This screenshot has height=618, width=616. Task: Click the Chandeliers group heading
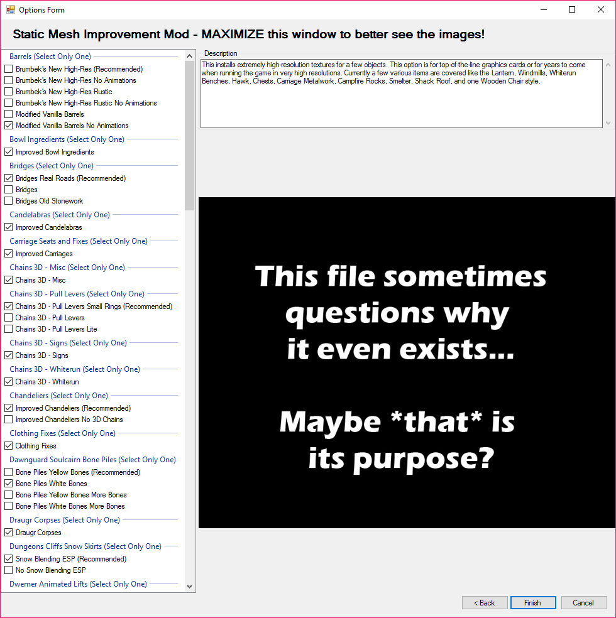pos(58,396)
